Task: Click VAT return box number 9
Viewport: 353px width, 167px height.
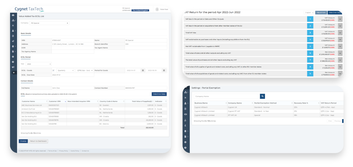Action: tap(310, 74)
